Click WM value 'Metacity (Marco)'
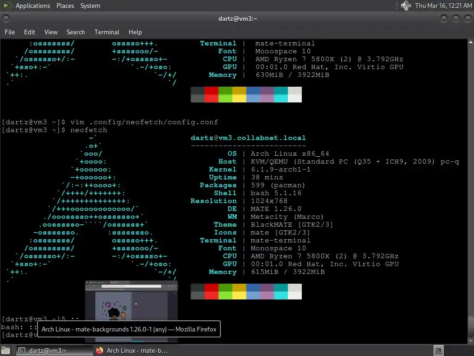 pyautogui.click(x=287, y=216)
